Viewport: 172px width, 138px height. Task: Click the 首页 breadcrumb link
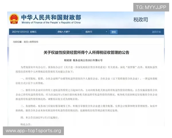coord(26,42)
